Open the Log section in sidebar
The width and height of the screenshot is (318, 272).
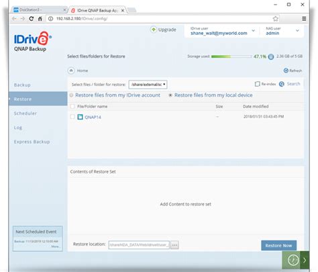coord(18,128)
